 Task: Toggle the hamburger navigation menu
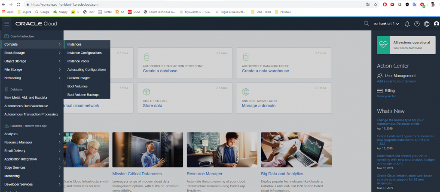(x=7, y=24)
